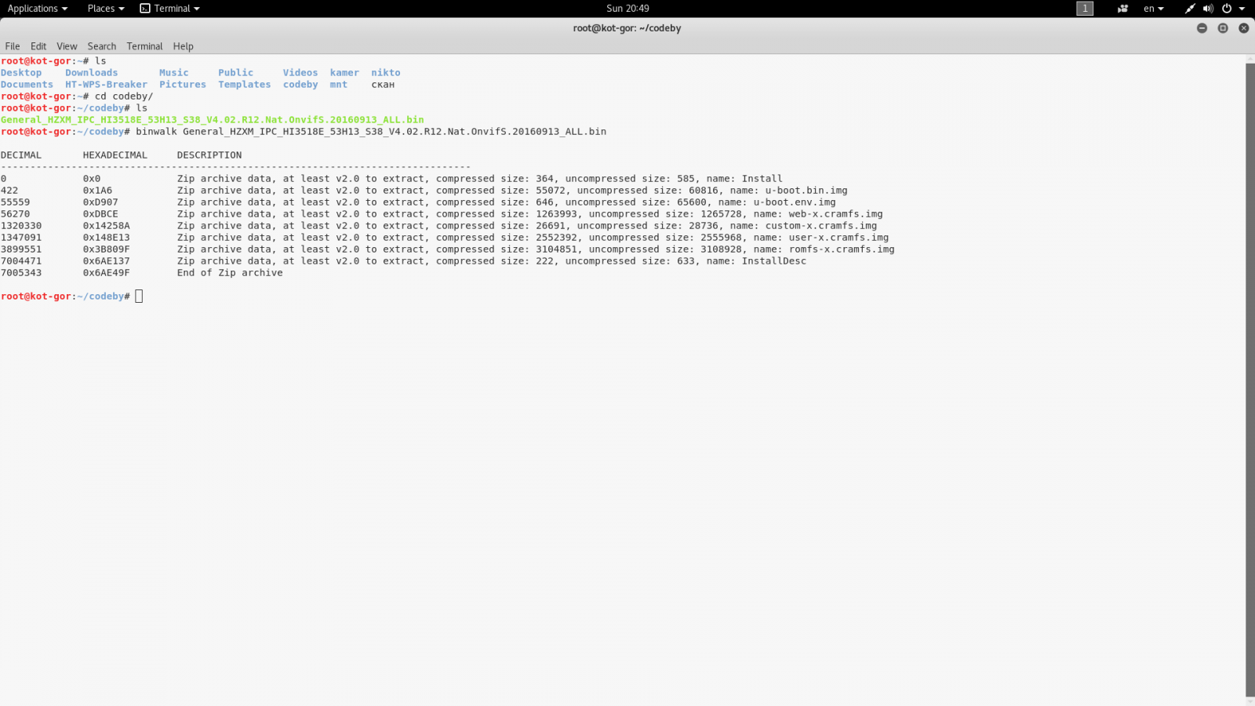The width and height of the screenshot is (1255, 706).
Task: Select the workspace 1 indicator
Action: [1085, 9]
